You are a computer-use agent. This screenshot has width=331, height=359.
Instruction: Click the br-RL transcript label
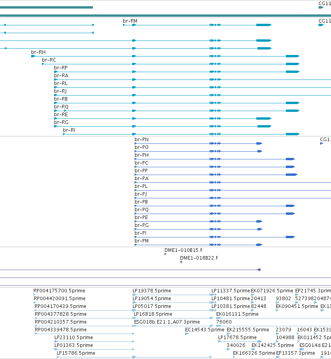pyautogui.click(x=61, y=83)
